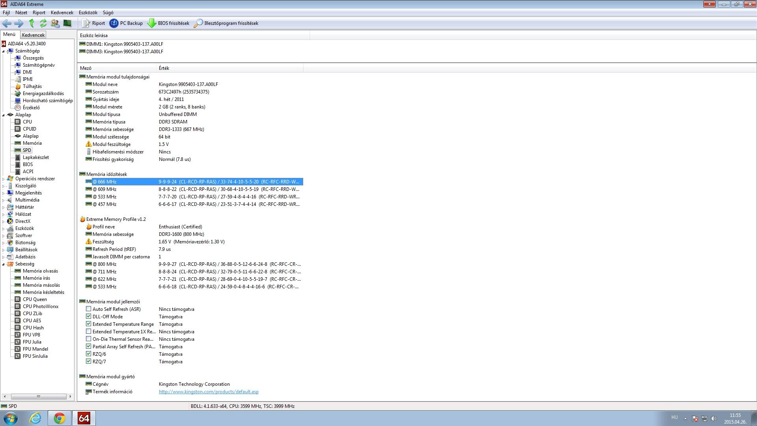Viewport: 757px width, 426px height.
Task: Open Túlhajtás in the tree
Action: (32, 86)
